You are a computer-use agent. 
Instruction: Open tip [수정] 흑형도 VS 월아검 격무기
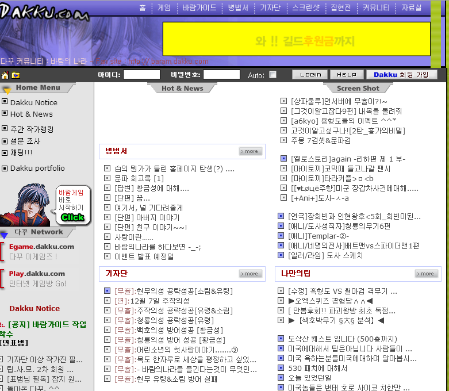click(x=343, y=291)
